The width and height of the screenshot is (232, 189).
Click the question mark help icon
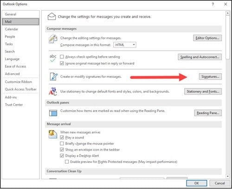pyautogui.click(x=213, y=4)
